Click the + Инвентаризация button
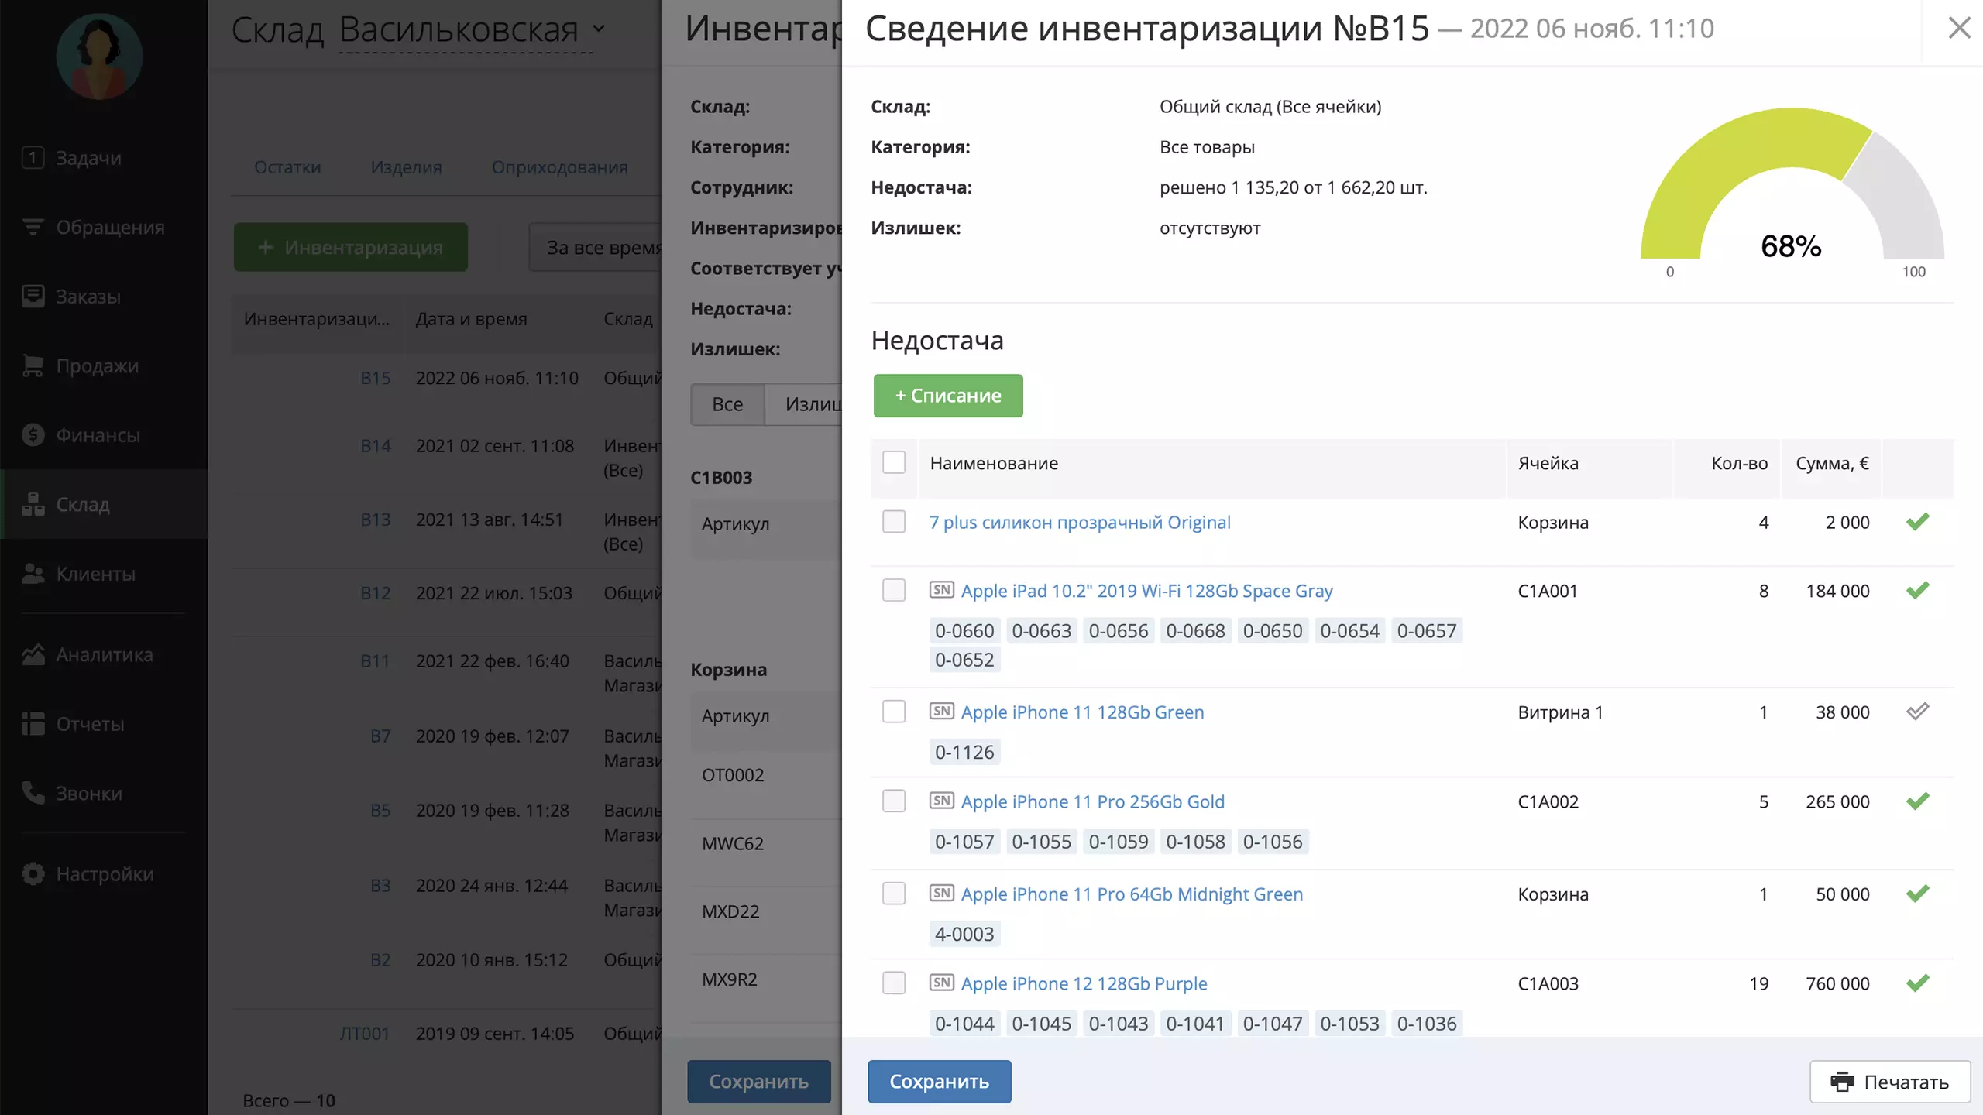Screen dimensions: 1983x1115 (x=351, y=248)
